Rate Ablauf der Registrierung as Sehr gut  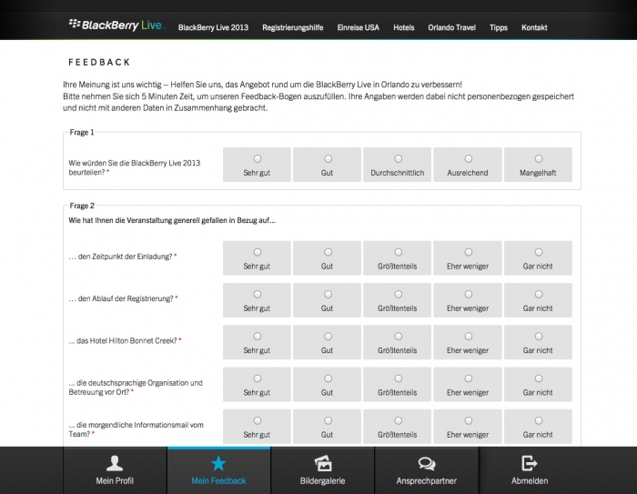click(258, 294)
